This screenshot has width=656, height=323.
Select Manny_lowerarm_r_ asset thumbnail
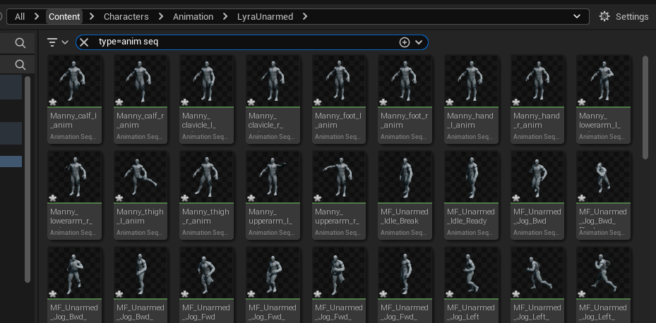pyautogui.click(x=74, y=177)
